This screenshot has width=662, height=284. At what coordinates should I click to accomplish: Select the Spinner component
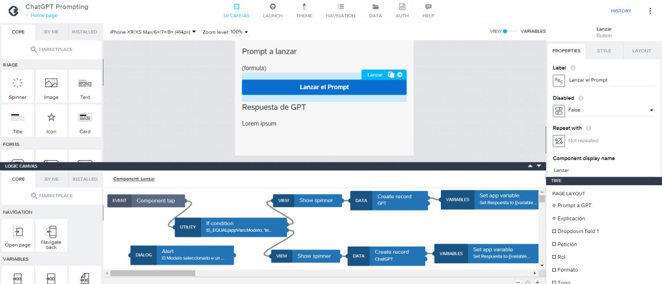click(17, 86)
